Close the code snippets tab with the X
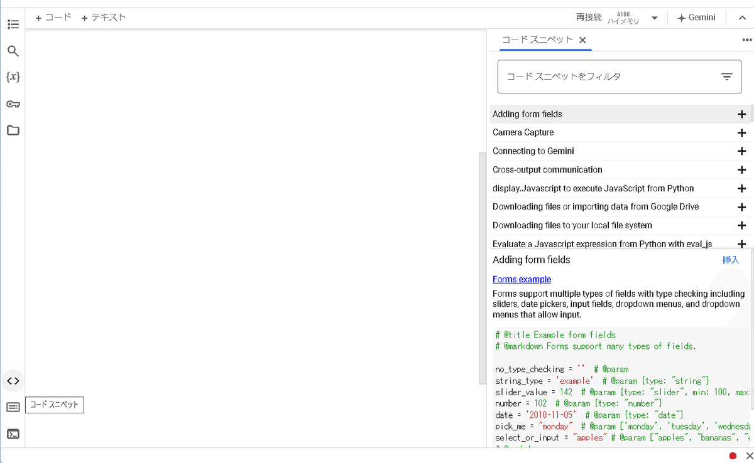The width and height of the screenshot is (754, 463). click(x=582, y=40)
